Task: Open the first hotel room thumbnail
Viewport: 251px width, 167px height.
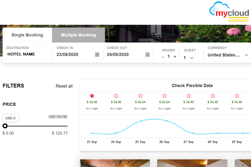Action: click(115, 163)
